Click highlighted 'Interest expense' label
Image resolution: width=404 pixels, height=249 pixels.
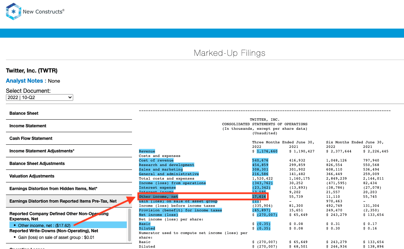[x=157, y=188]
